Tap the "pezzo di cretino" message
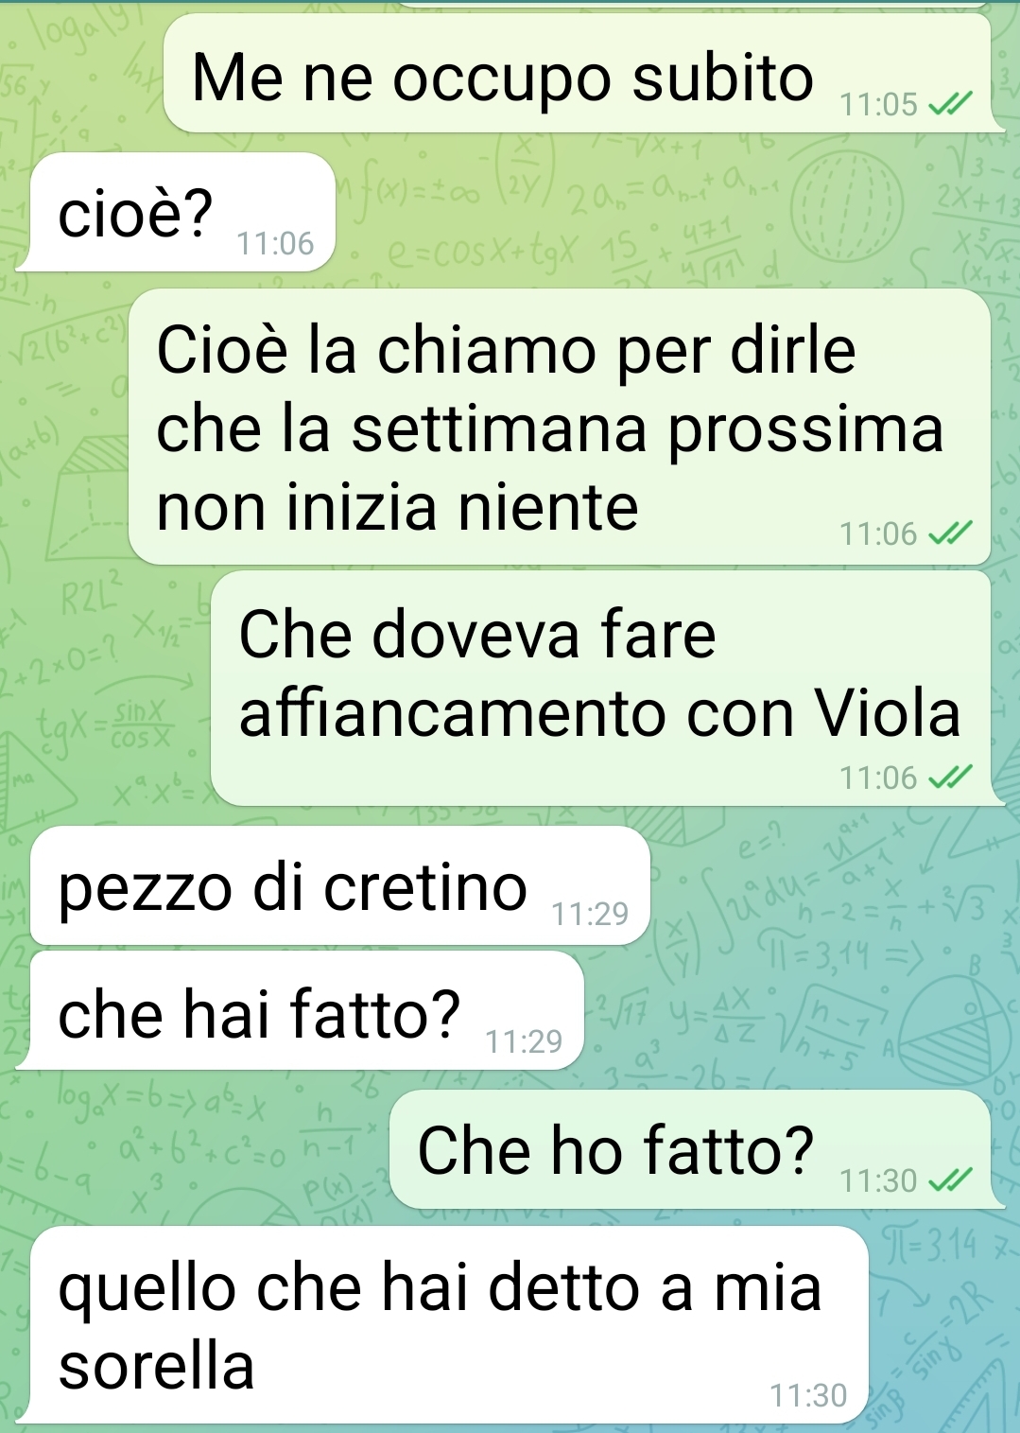Viewport: 1020px width, 1433px height. click(340, 885)
